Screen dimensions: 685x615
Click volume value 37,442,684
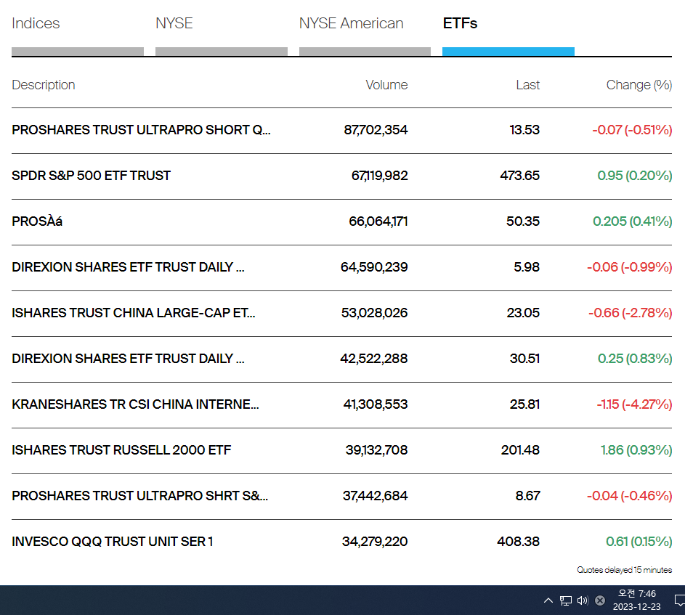[x=376, y=496]
